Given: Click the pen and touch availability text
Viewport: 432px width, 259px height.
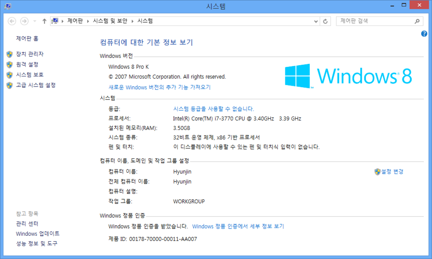Looking at the screenshot, I should [246, 147].
